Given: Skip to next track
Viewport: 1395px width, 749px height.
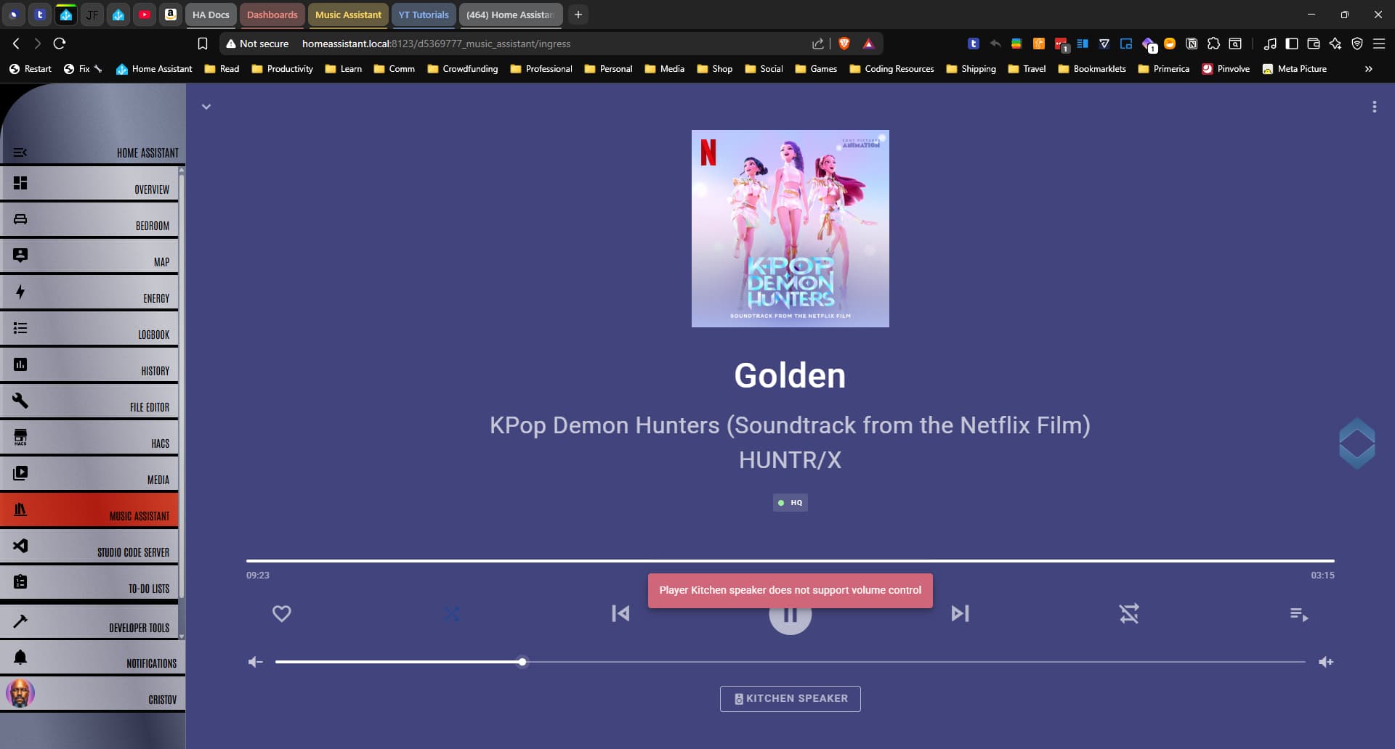Looking at the screenshot, I should (x=960, y=614).
